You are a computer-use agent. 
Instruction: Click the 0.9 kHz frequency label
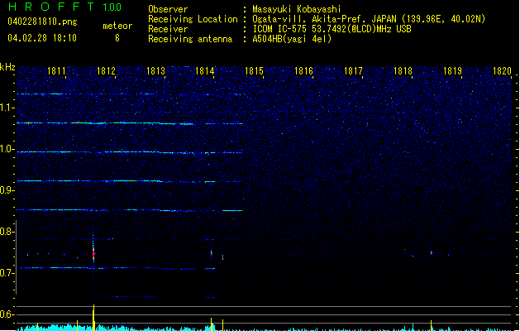pyautogui.click(x=7, y=190)
